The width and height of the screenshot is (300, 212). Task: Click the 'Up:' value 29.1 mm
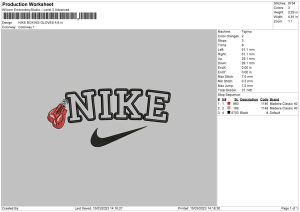(x=248, y=58)
